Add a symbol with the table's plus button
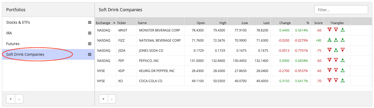This screenshot has height=108, width=374. [103, 99]
